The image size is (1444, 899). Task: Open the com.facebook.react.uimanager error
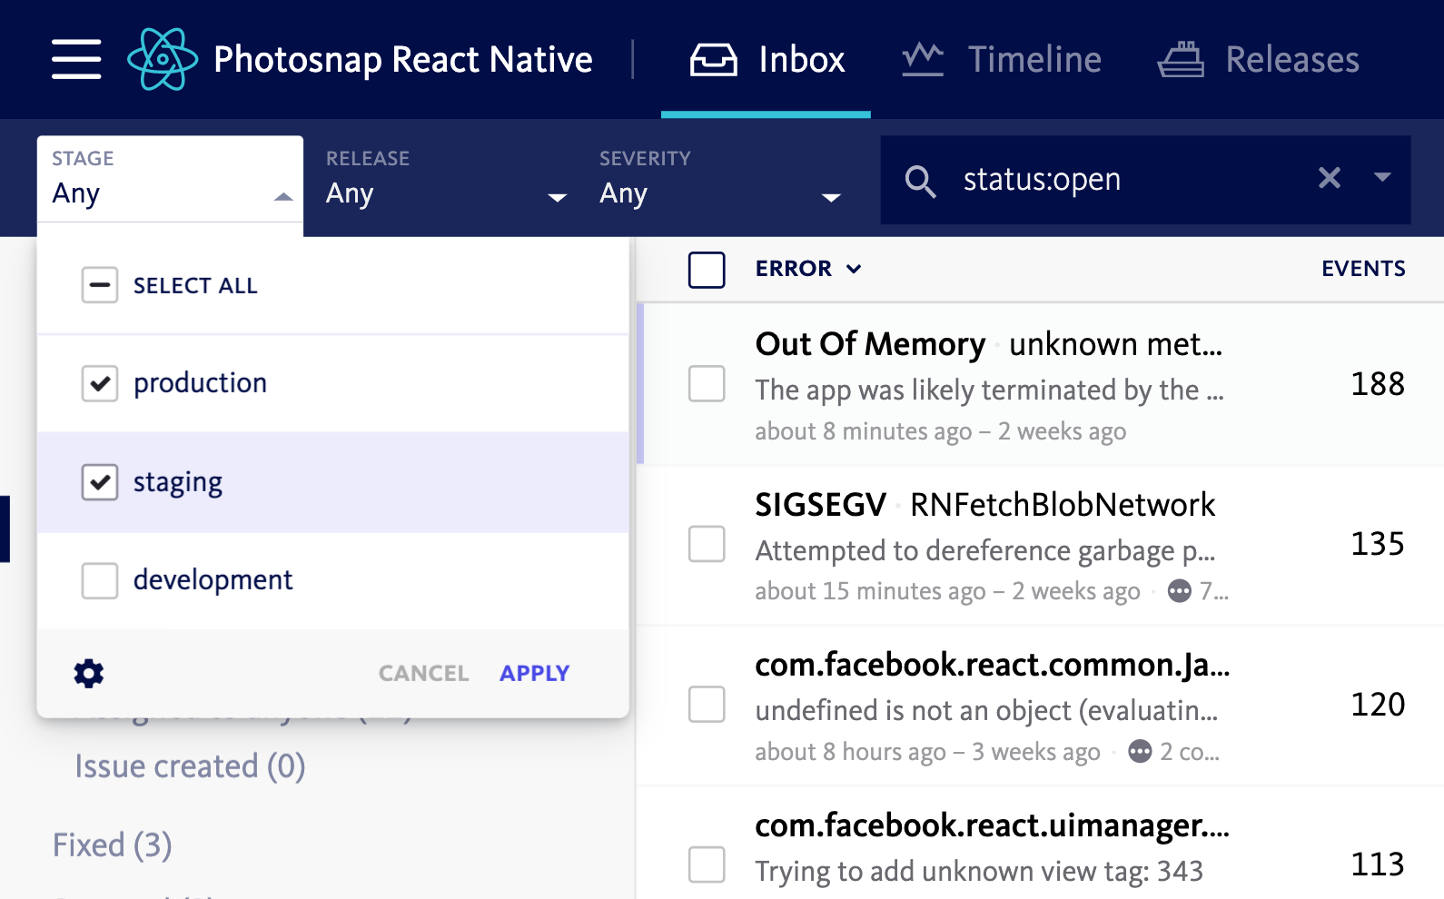pyautogui.click(x=993, y=825)
